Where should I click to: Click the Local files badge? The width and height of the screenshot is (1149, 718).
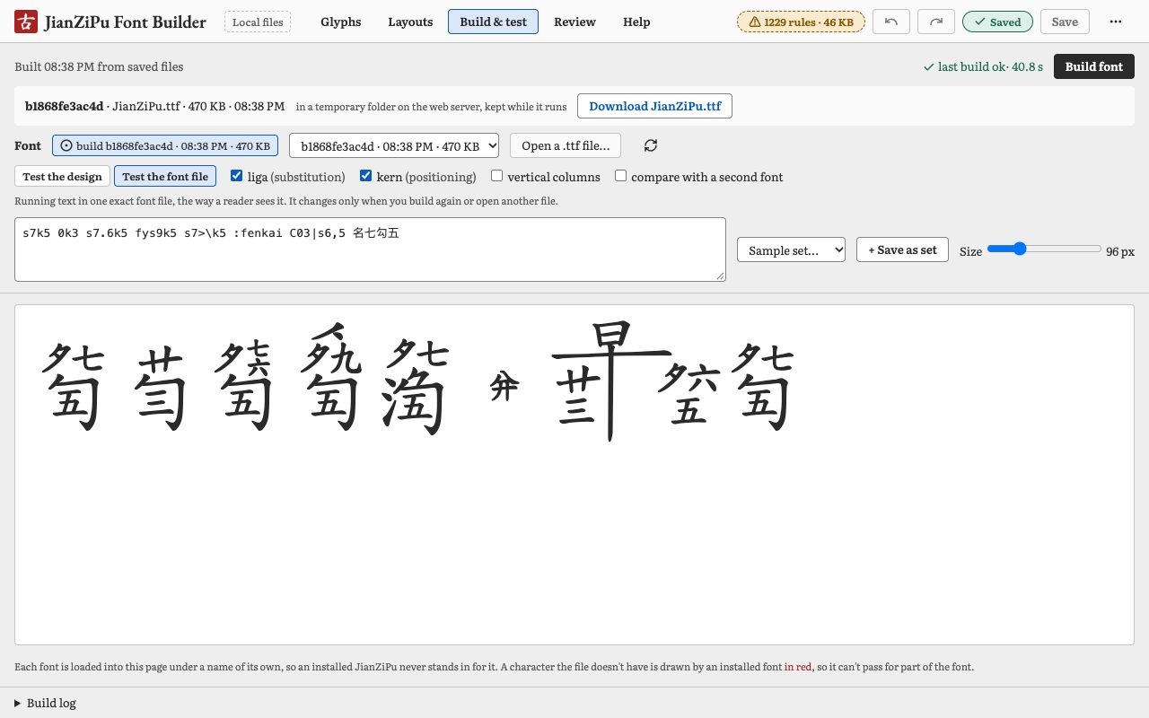(x=258, y=22)
